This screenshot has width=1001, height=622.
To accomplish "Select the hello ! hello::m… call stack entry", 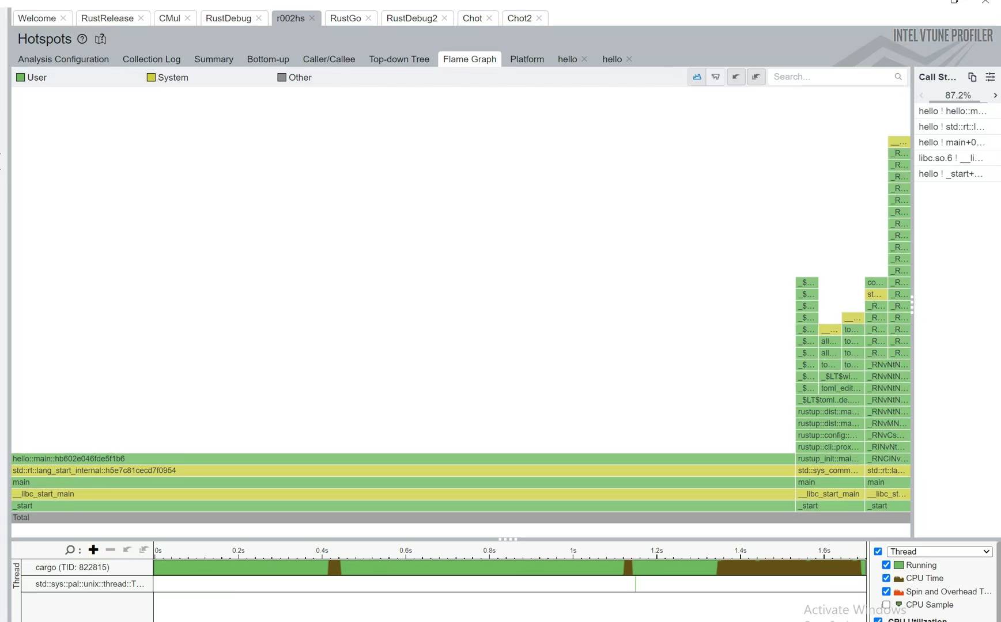I will (957, 111).
